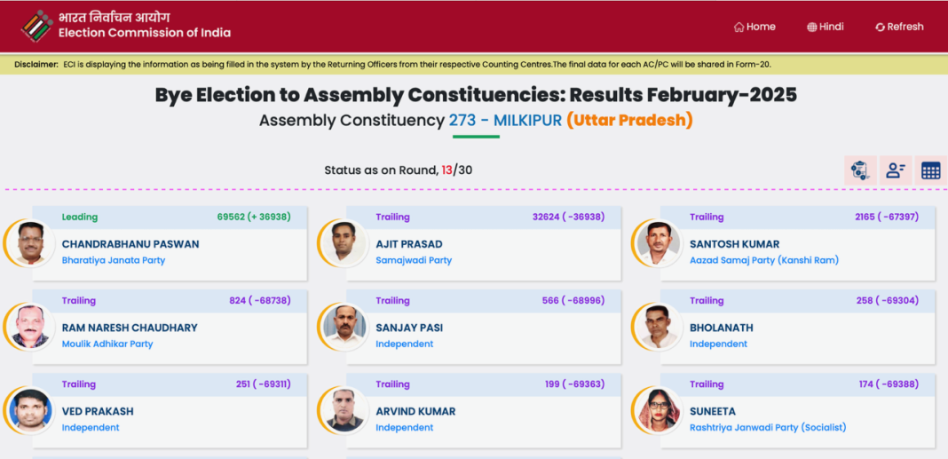Select the Santosh Kumar candidate card
Viewport: 948px width, 459px height.
tap(797, 243)
